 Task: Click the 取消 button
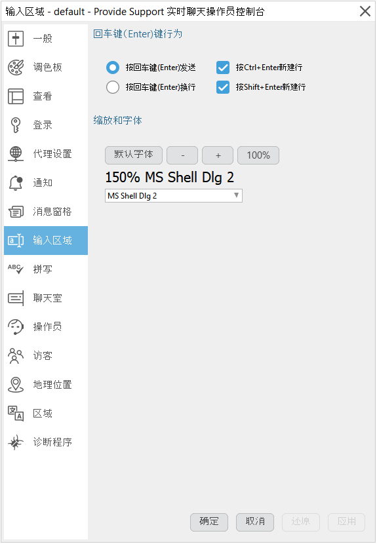[x=255, y=522]
